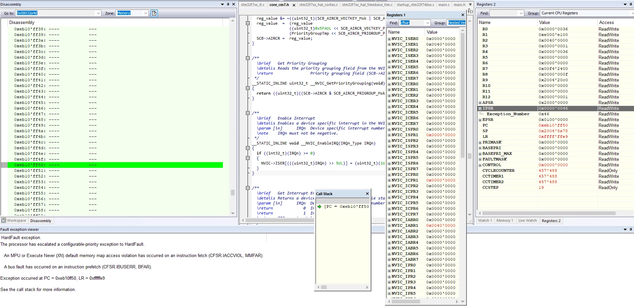634x307 pixels.
Task: Expand the FAULTMASK register
Action: pos(480,159)
